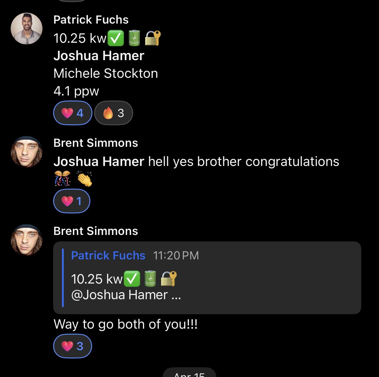
Task: Open Patrick Fuchs's profile picture
Action: (27, 29)
